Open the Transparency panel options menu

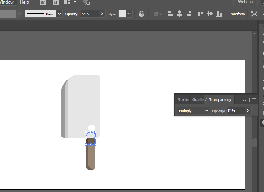(x=254, y=100)
